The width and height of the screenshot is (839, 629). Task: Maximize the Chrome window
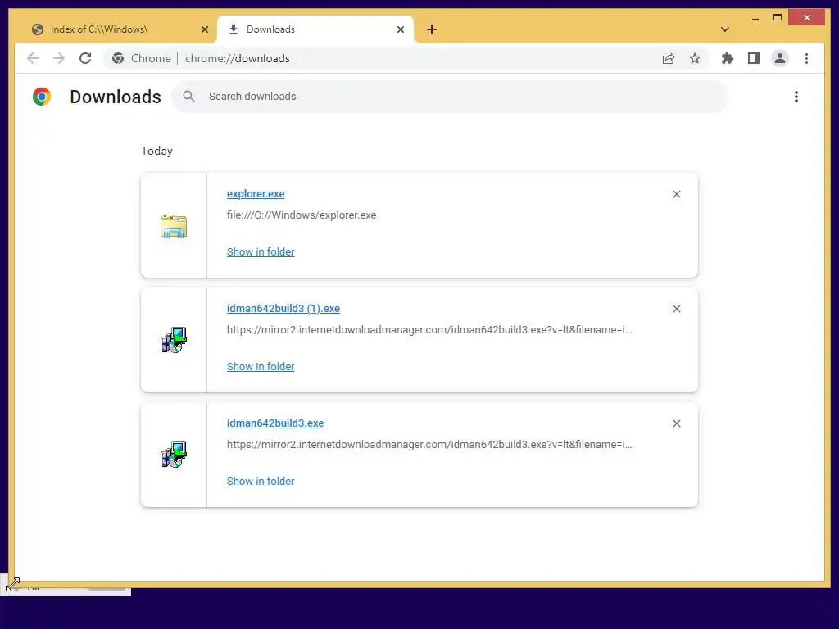[x=778, y=18]
